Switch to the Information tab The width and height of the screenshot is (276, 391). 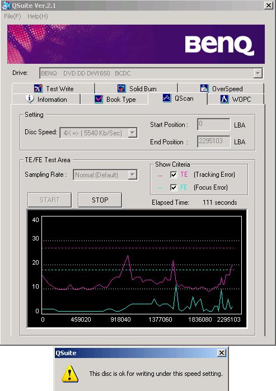click(x=46, y=99)
